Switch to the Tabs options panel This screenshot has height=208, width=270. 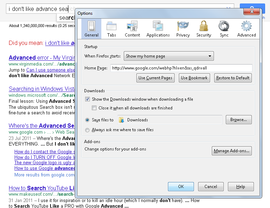click(x=112, y=29)
